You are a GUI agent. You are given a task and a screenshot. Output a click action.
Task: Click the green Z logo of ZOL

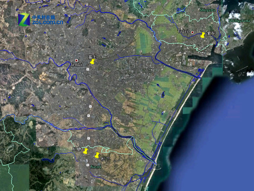pyautogui.click(x=24, y=19)
